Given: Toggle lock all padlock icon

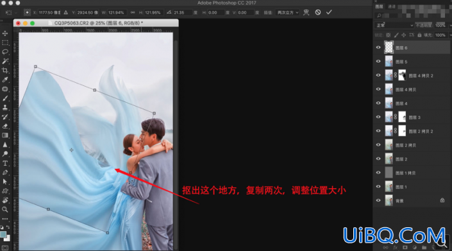Looking at the screenshot, I should point(419,35).
